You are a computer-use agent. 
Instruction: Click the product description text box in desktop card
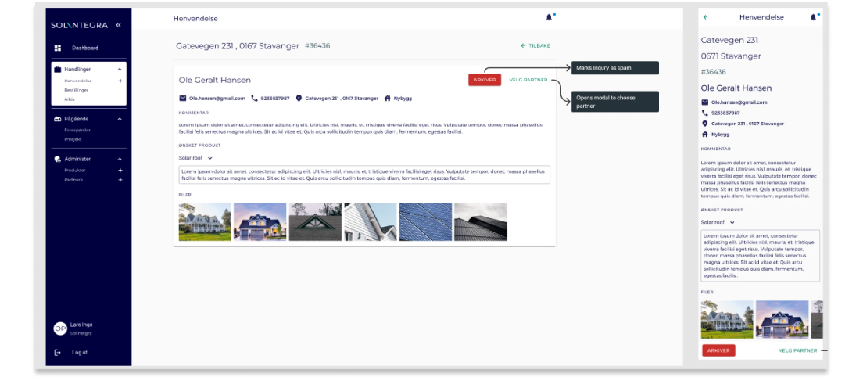click(x=364, y=174)
